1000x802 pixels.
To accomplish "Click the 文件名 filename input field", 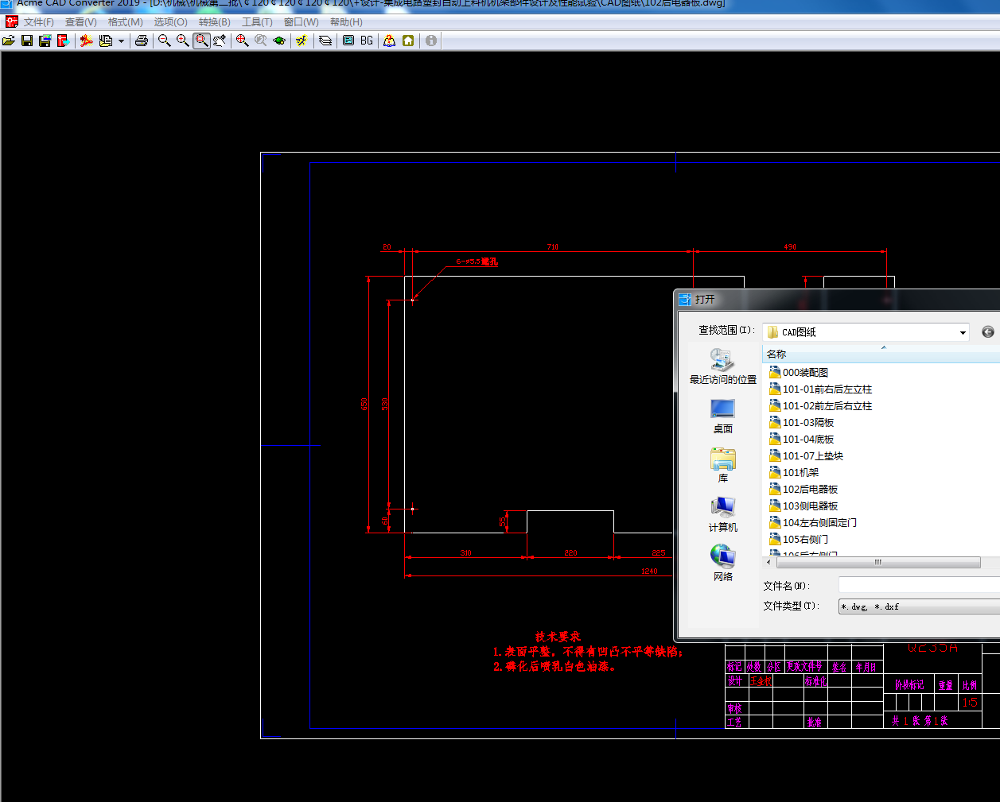I will point(919,586).
